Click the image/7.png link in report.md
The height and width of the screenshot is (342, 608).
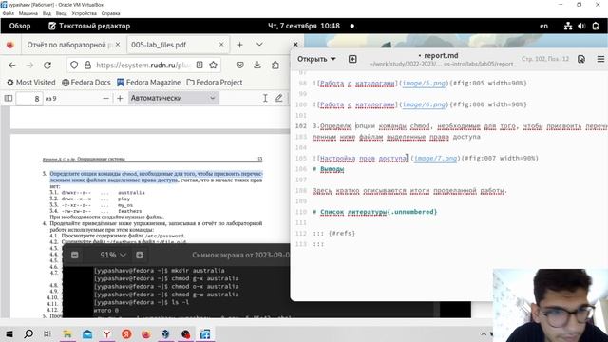pyautogui.click(x=435, y=159)
